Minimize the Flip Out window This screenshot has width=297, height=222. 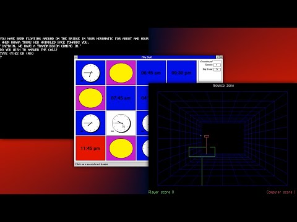coord(217,57)
